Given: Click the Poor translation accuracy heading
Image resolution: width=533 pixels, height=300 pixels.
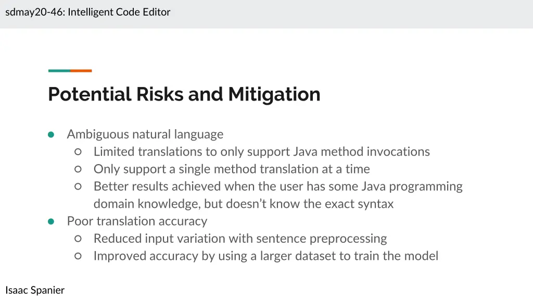Looking at the screenshot, I should (x=137, y=221).
